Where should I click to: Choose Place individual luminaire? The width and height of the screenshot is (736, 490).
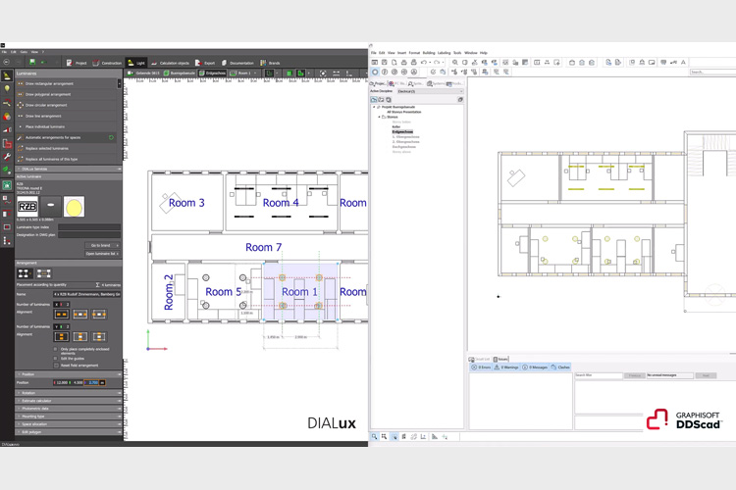67,126
